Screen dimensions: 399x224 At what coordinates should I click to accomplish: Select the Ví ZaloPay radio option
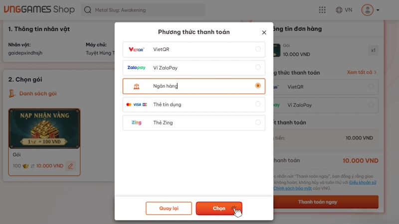pyautogui.click(x=258, y=67)
